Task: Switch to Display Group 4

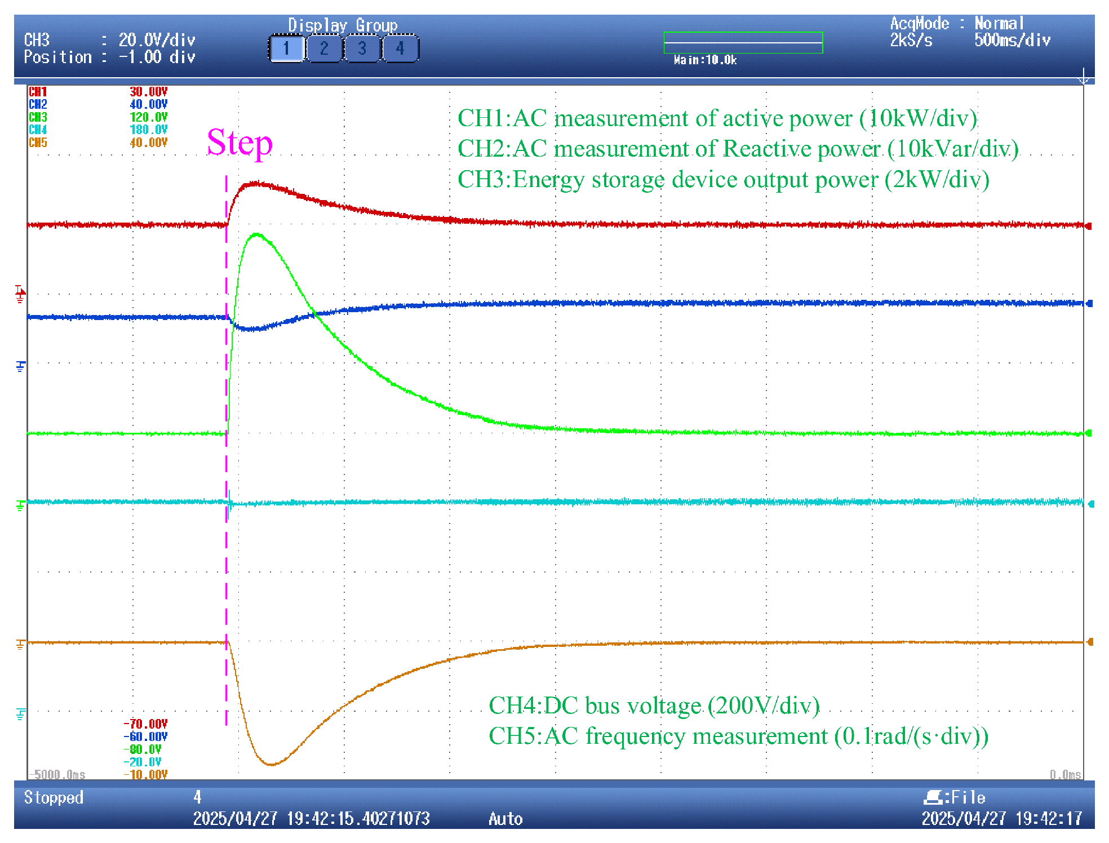Action: click(x=400, y=48)
